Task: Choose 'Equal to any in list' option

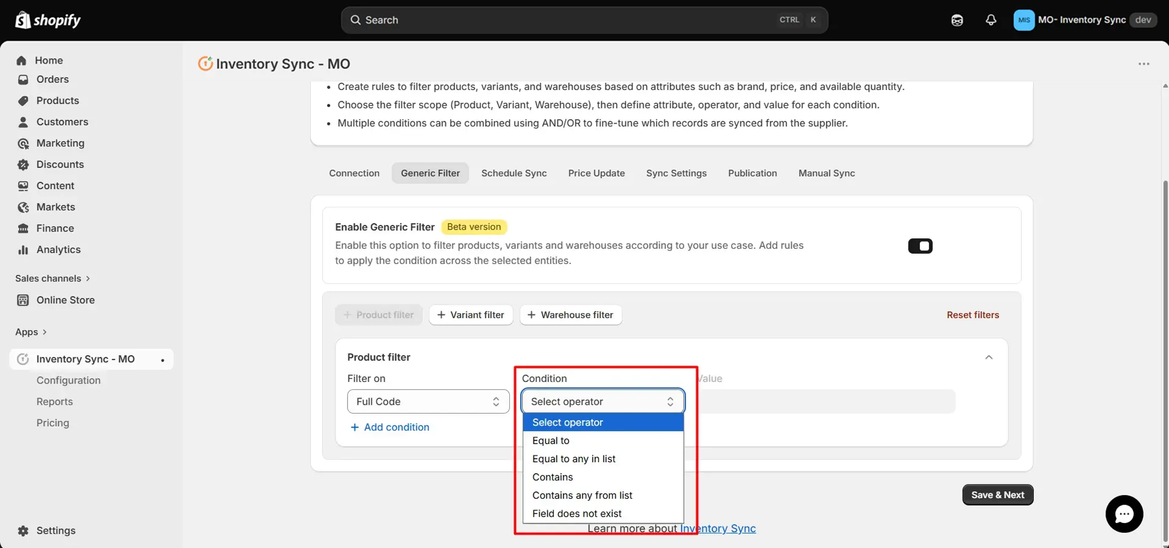Action: (603, 459)
